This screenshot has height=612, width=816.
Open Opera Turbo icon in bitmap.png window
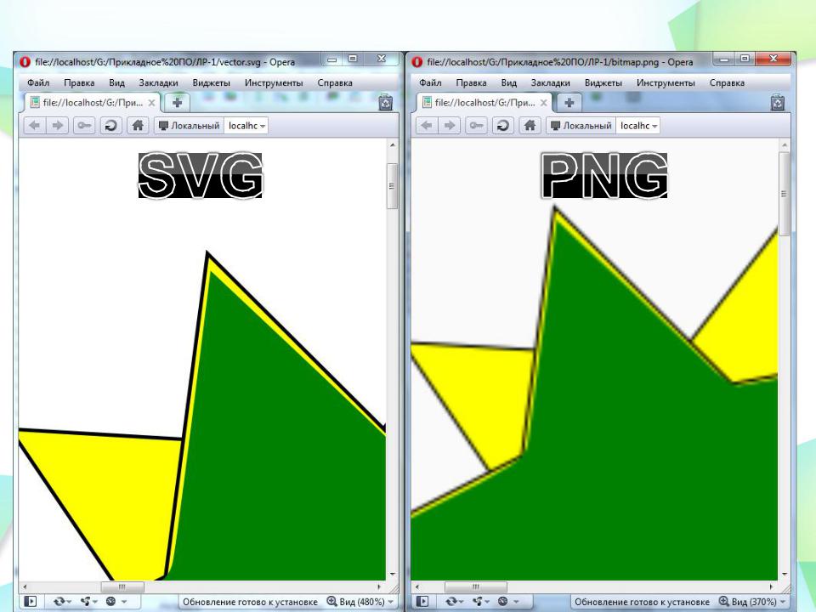tap(502, 602)
